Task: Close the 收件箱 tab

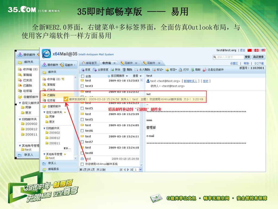Action: click(115, 63)
